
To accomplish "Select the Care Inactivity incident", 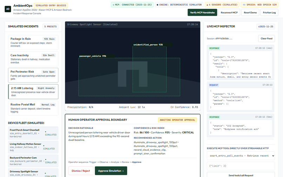I will 33,59.
